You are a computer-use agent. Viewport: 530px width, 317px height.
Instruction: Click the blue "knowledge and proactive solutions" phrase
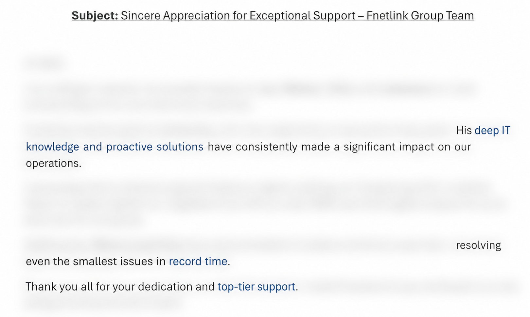[115, 147]
